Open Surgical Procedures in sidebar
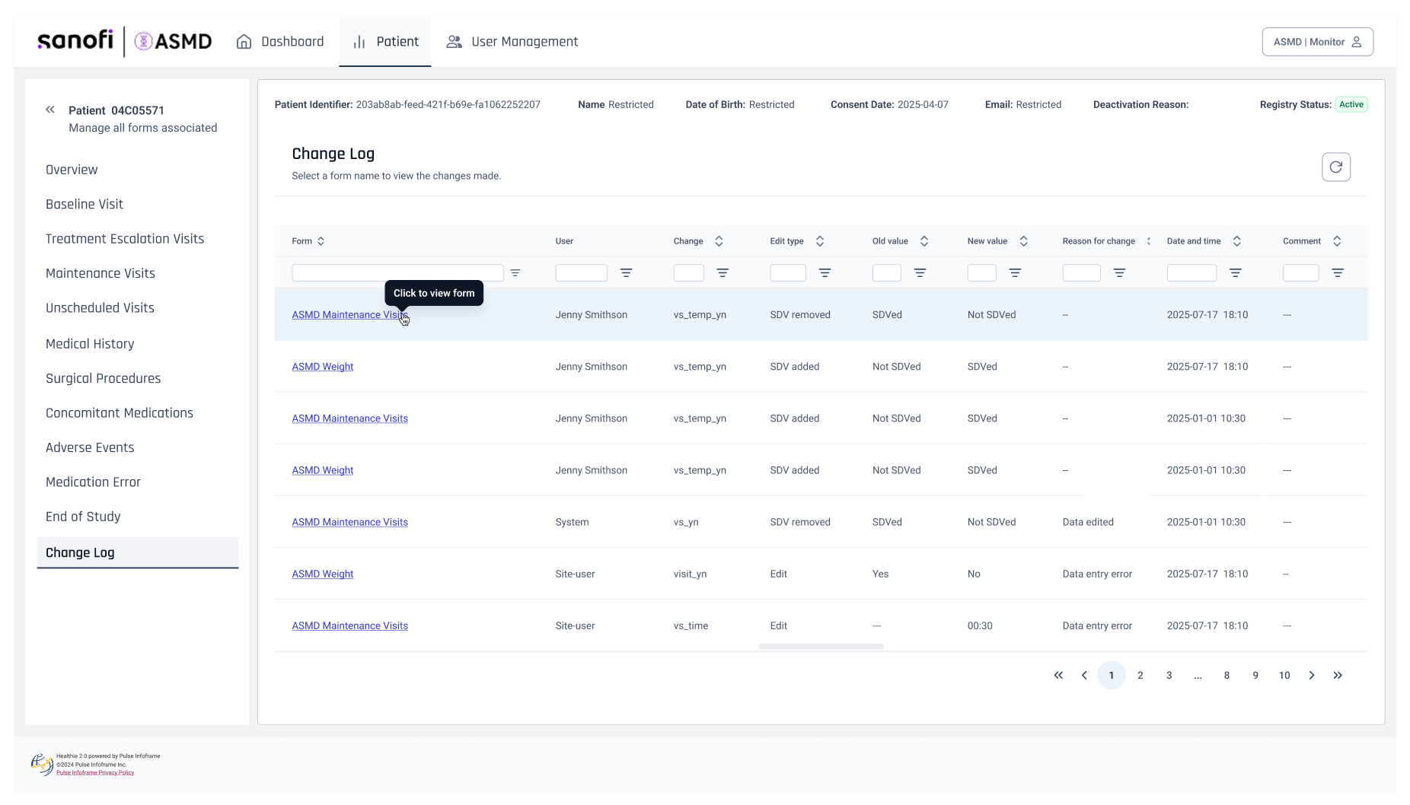Viewport: 1410px width, 805px height. (104, 378)
